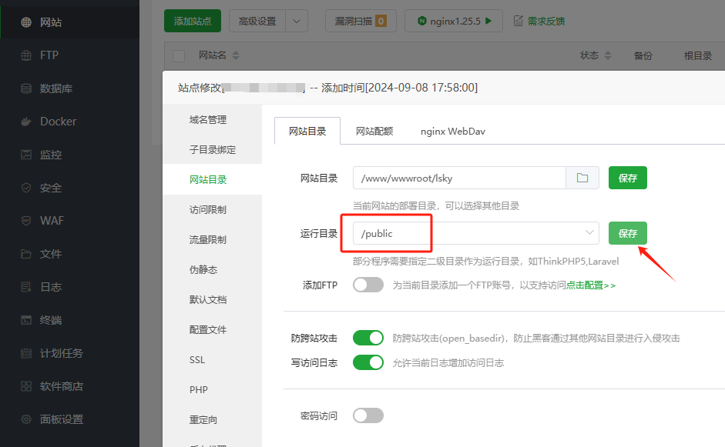Click the nginx1.25.5 play arrow icon

click(x=488, y=22)
